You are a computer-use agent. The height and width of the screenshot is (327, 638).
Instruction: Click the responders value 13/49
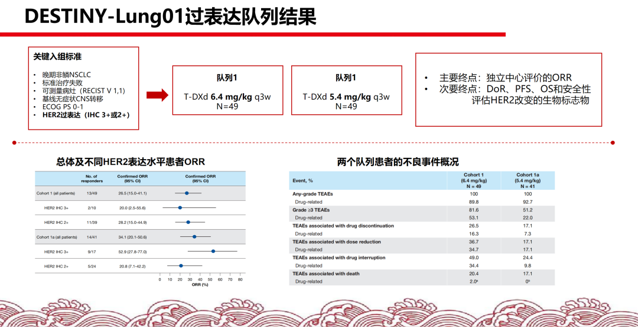pos(92,193)
